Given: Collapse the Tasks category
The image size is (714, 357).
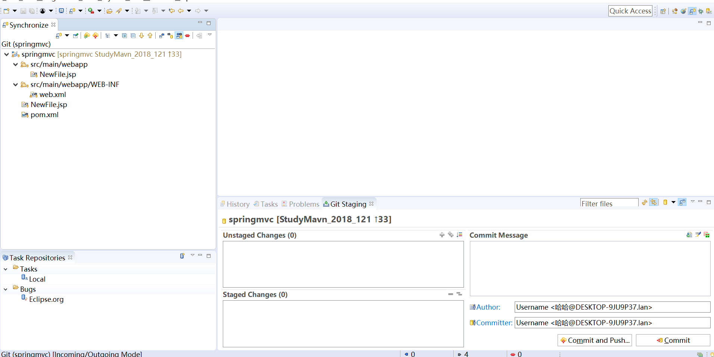Looking at the screenshot, I should coord(6,269).
